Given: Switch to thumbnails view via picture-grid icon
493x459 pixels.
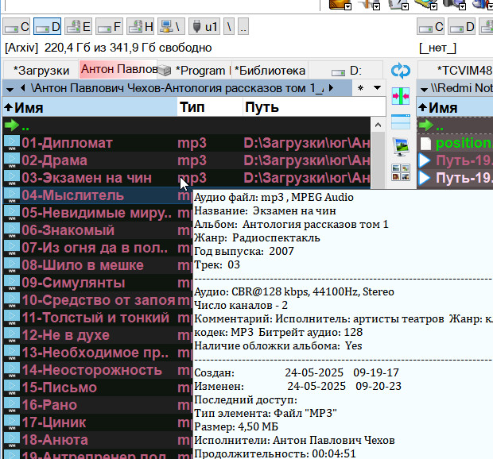Looking at the screenshot, I should pos(401,172).
